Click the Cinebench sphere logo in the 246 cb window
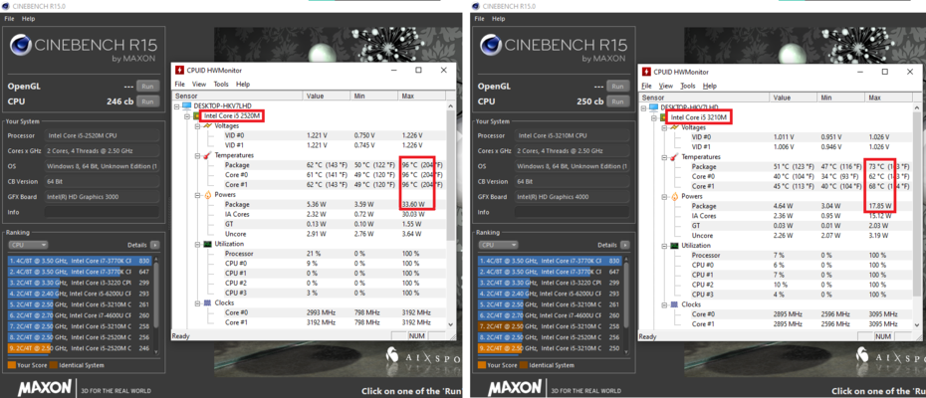 [x=21, y=46]
